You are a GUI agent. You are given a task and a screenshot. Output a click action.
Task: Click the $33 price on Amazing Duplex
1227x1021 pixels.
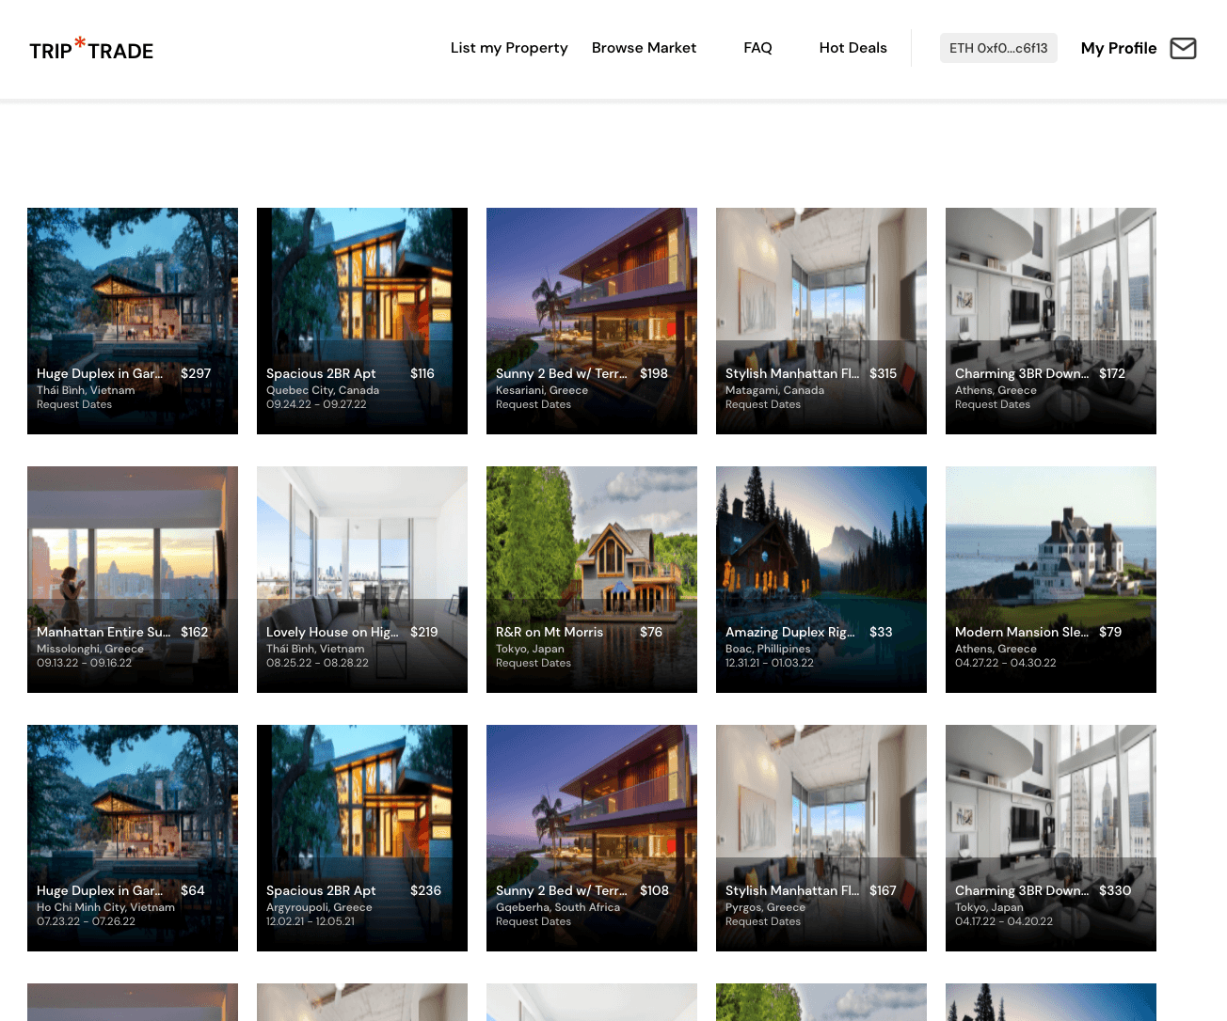coord(881,632)
